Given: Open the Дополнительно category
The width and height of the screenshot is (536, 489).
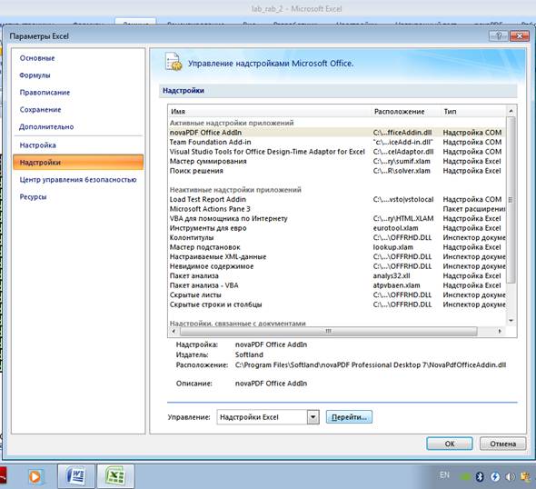Looking at the screenshot, I should click(46, 126).
